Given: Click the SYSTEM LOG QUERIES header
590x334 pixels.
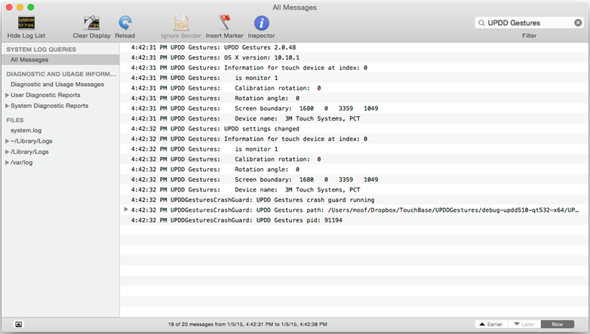Looking at the screenshot, I should point(41,50).
